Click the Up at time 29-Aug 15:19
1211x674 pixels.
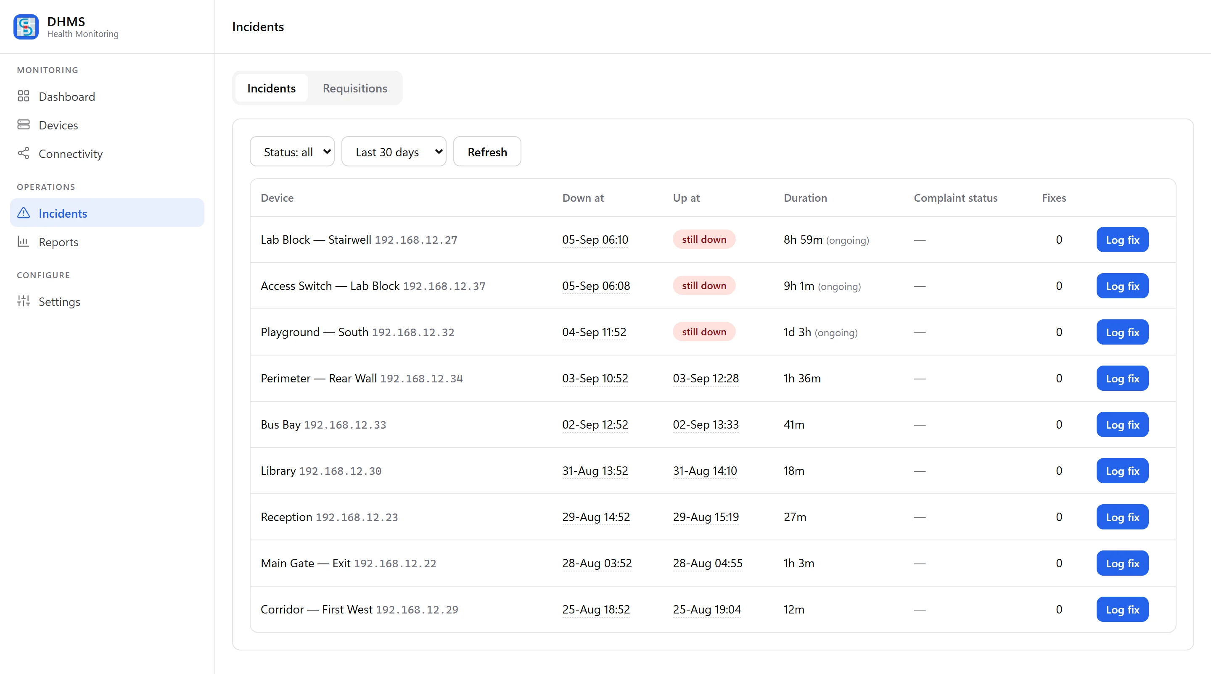point(706,517)
